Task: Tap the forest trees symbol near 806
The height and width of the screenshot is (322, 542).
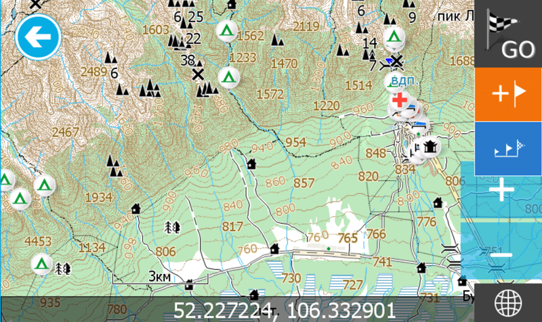Action: [172, 227]
